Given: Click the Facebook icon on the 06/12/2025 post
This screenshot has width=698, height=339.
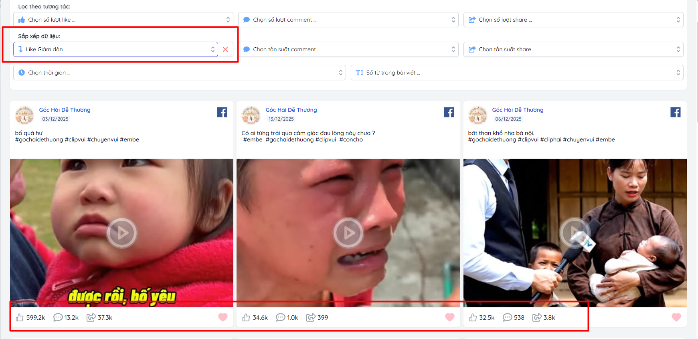Looking at the screenshot, I should [x=675, y=112].
